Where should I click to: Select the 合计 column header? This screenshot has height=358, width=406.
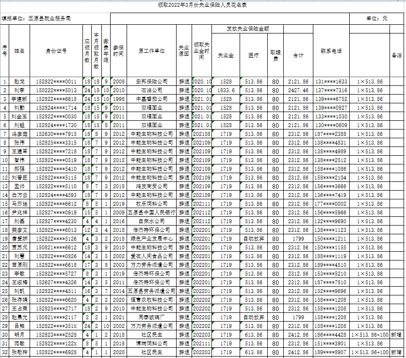298,55
